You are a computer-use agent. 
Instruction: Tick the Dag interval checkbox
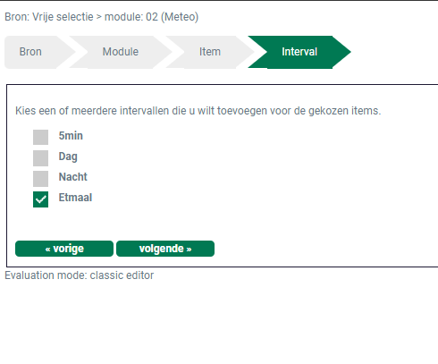(x=40, y=158)
